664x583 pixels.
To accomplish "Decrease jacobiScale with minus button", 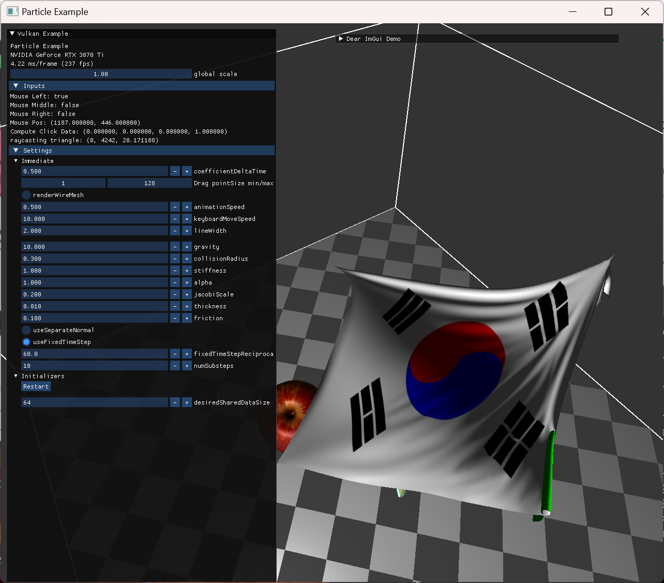I will (x=175, y=294).
